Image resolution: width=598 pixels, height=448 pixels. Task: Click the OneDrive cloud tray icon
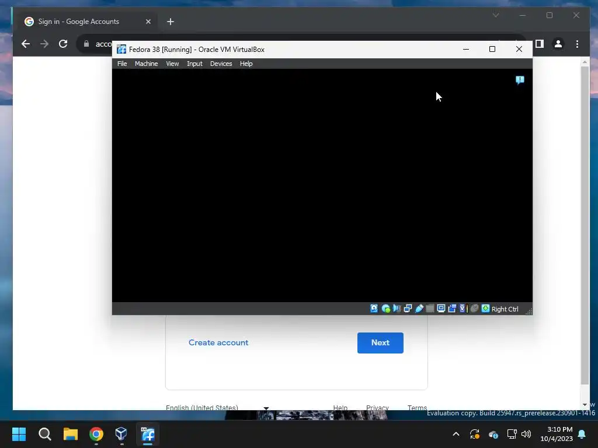click(x=493, y=434)
